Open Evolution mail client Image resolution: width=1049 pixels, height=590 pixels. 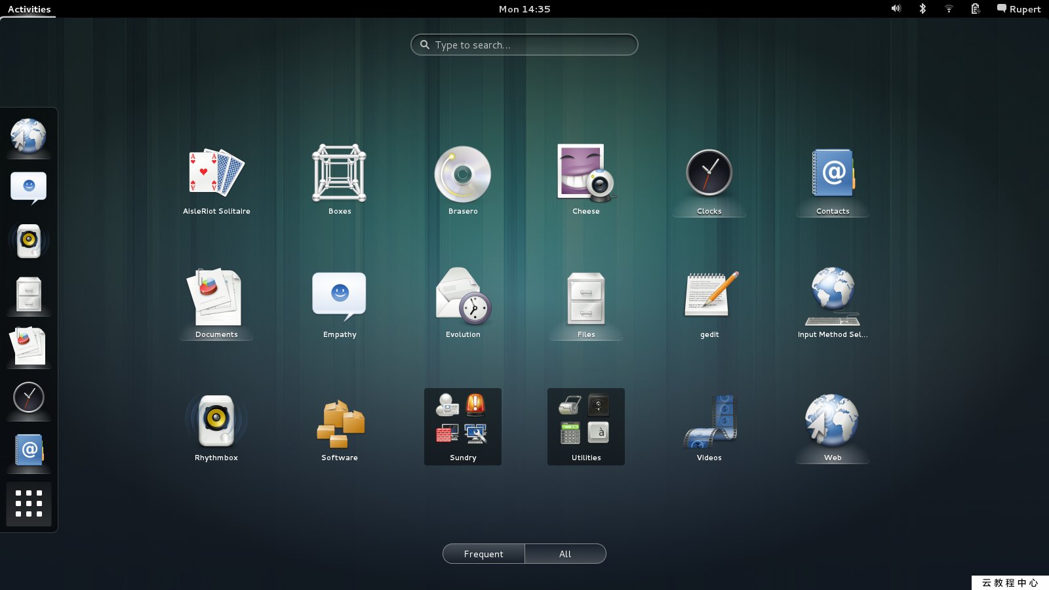(x=462, y=297)
